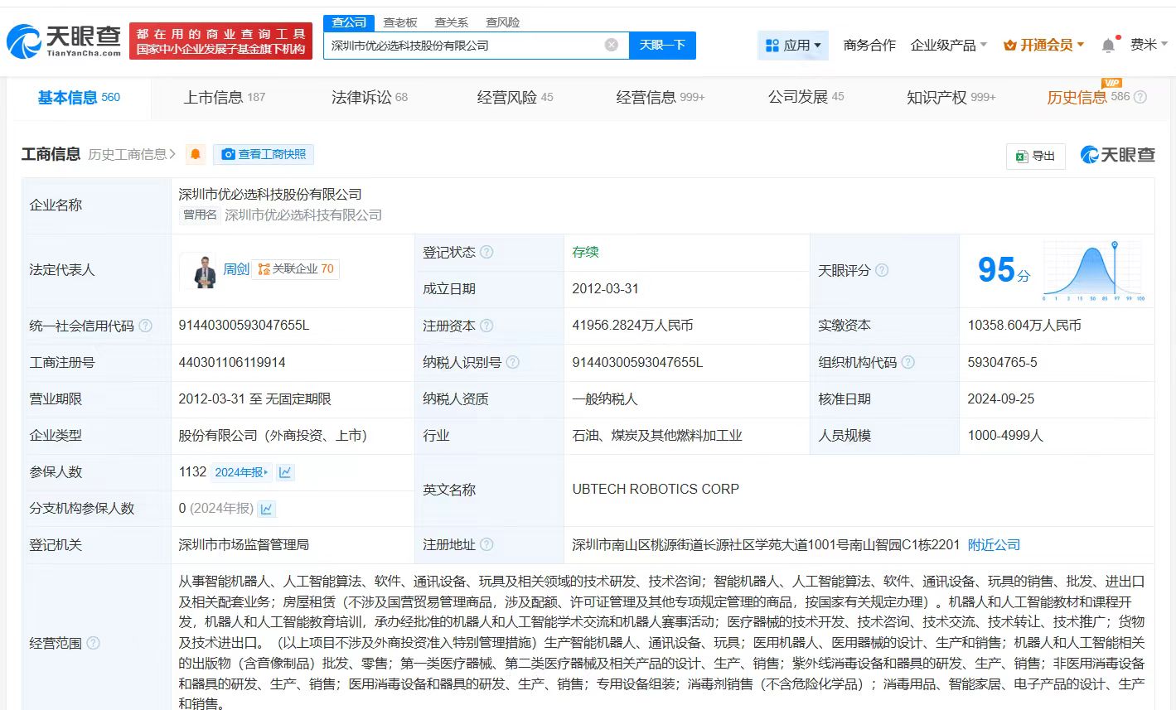Open the help icon beside 历史信息 586
The height and width of the screenshot is (710, 1176).
(x=1140, y=97)
